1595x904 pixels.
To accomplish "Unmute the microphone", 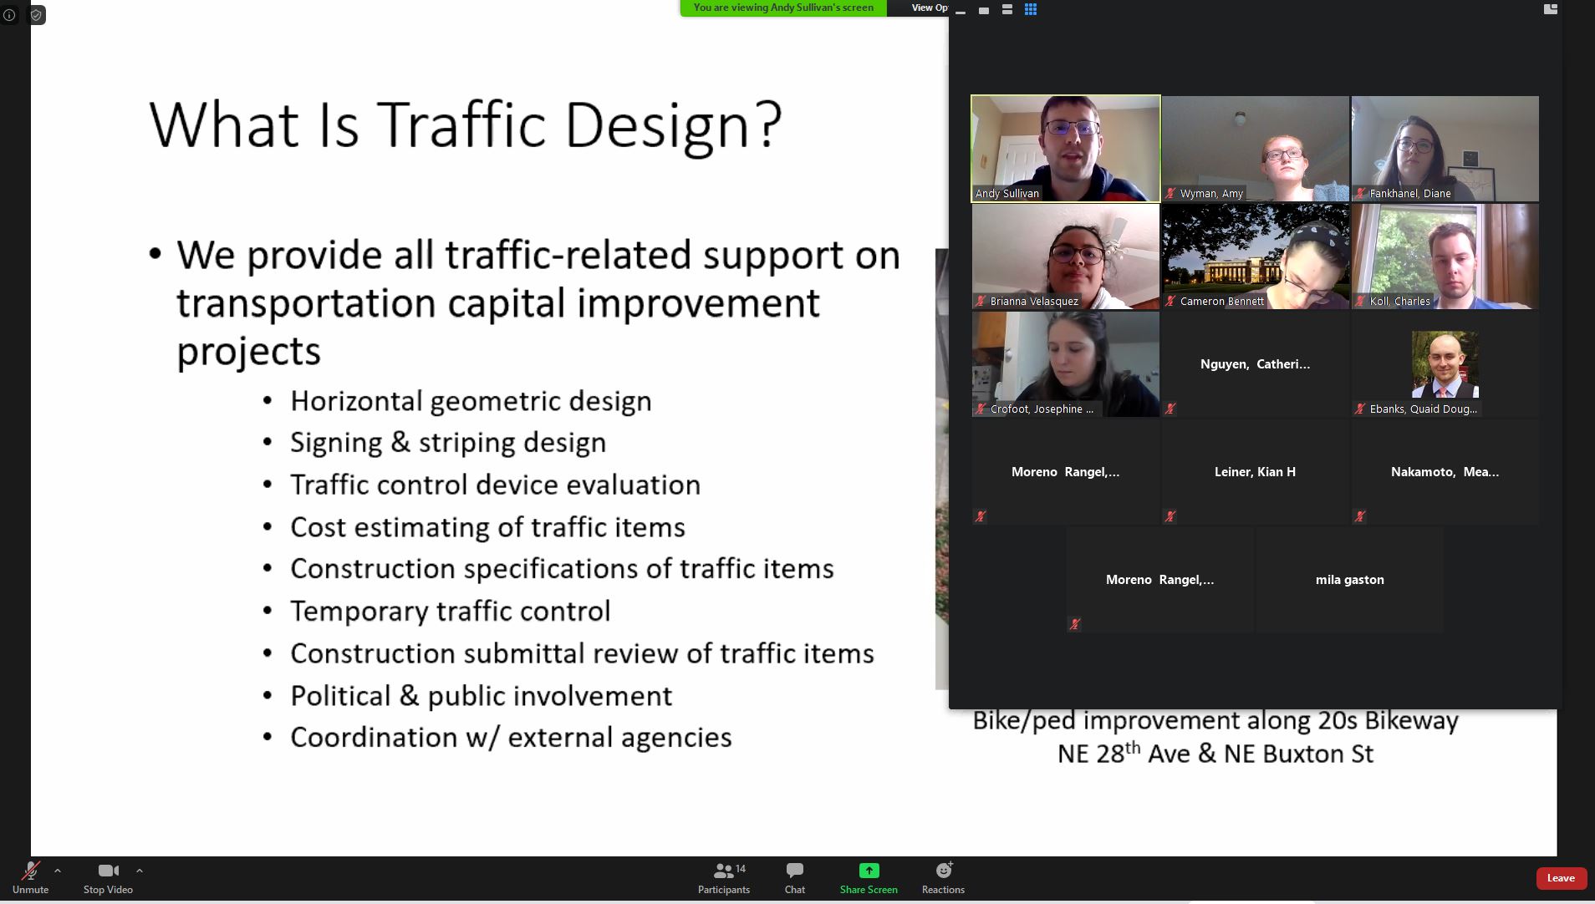I will (x=30, y=878).
